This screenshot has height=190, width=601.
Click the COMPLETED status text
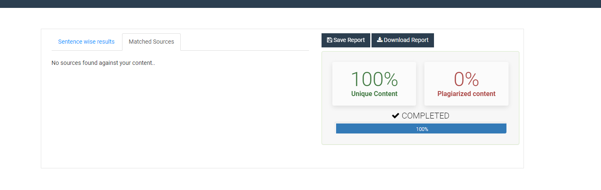[x=425, y=116]
